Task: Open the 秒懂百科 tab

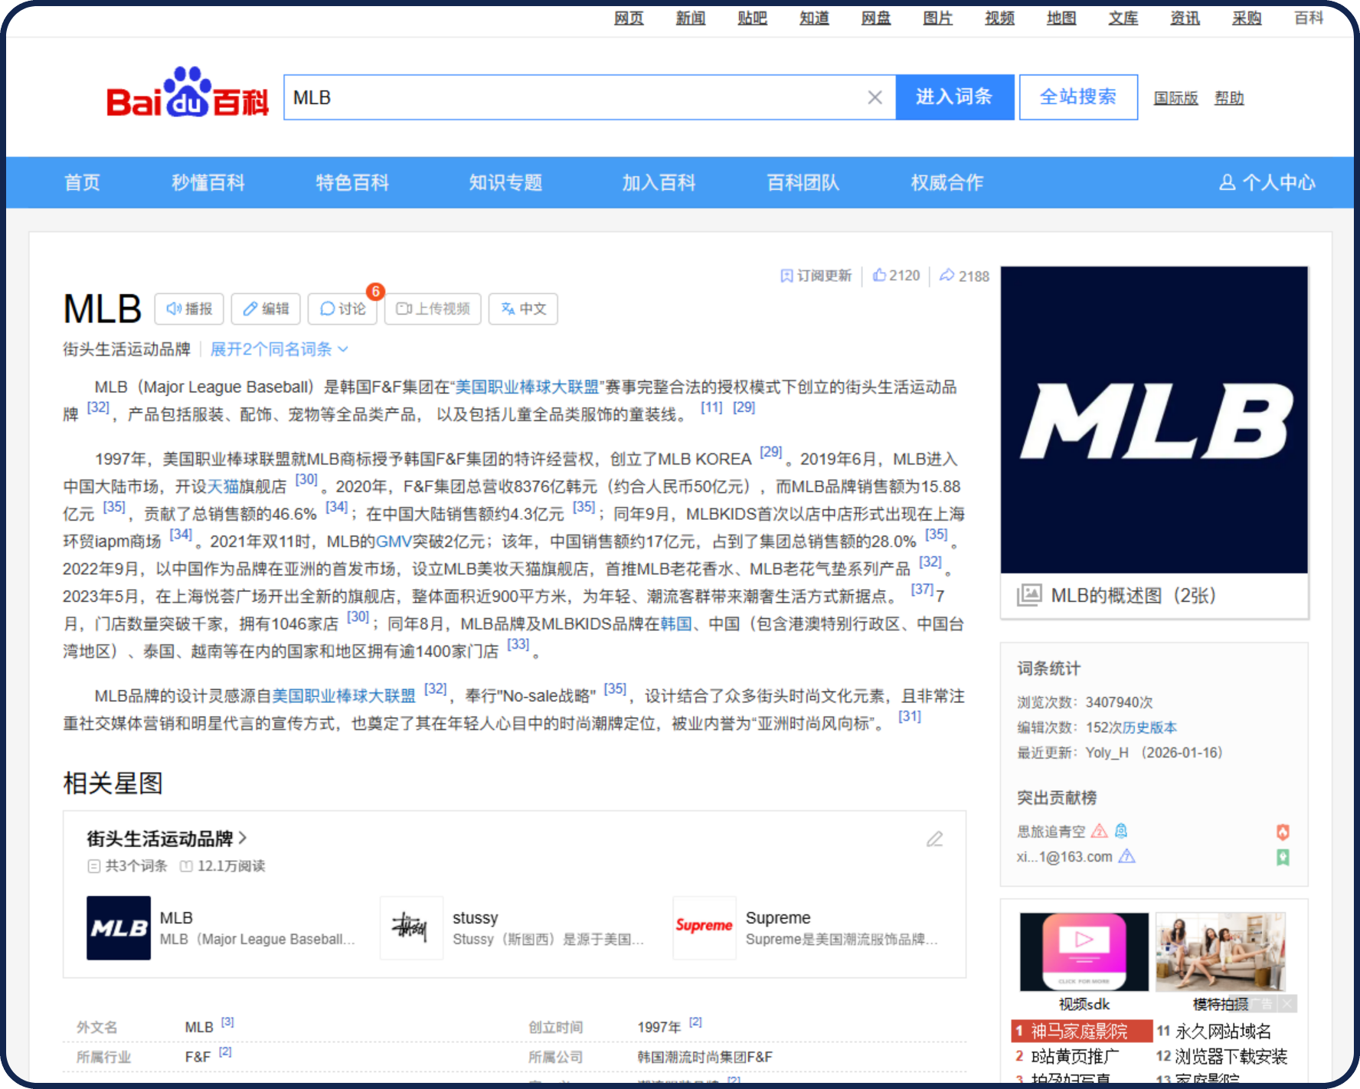Action: click(x=208, y=182)
